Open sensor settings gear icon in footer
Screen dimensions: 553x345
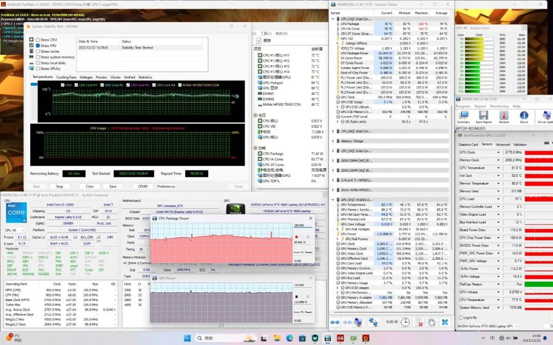431,322
